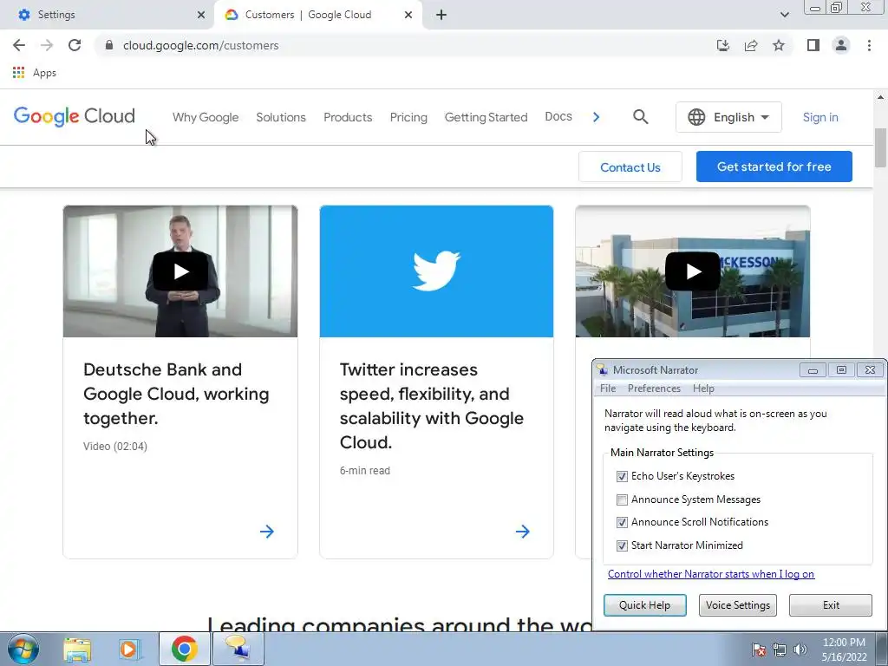Open the English language dropdown
The width and height of the screenshot is (888, 666).
728,117
